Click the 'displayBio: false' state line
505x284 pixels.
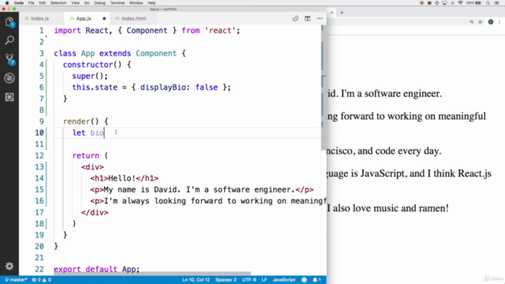pos(151,88)
